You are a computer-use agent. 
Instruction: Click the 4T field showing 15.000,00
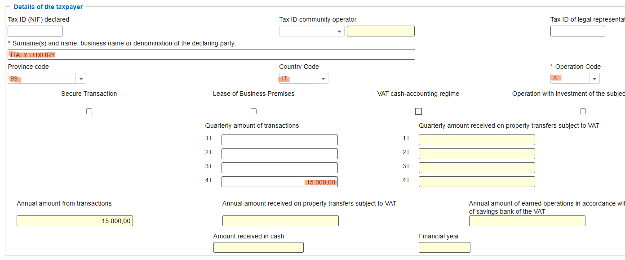(x=279, y=182)
